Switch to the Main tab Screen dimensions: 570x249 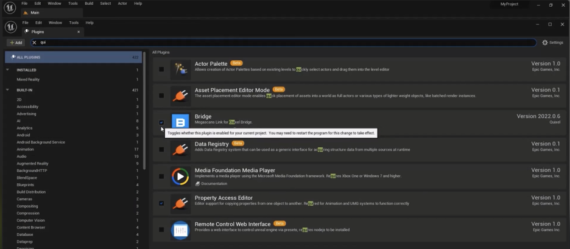click(52, 12)
